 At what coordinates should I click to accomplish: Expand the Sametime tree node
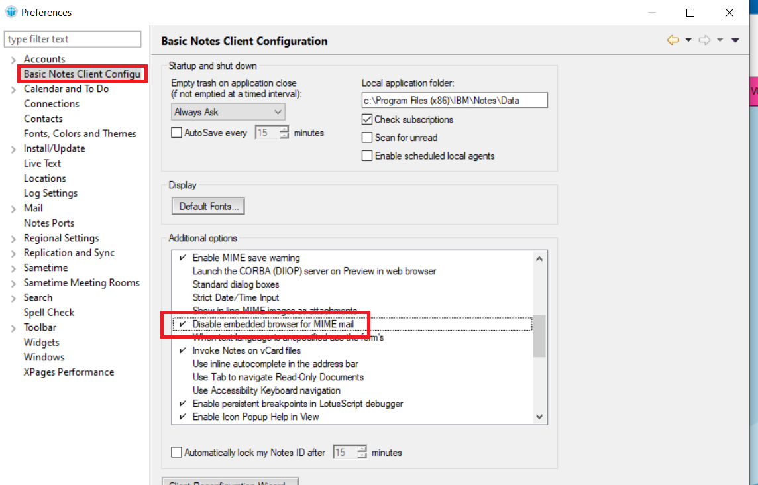pos(13,269)
